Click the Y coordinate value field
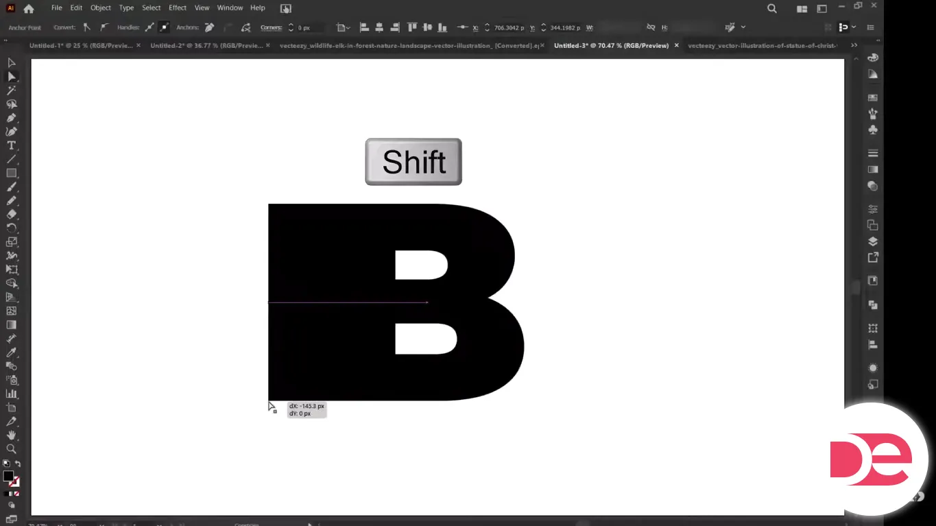This screenshot has height=526, width=936. [x=565, y=27]
